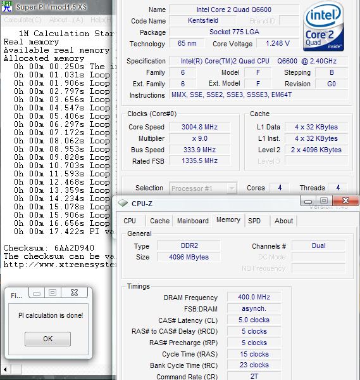Click the Checksum: 6AA2D940 line

point(49,248)
